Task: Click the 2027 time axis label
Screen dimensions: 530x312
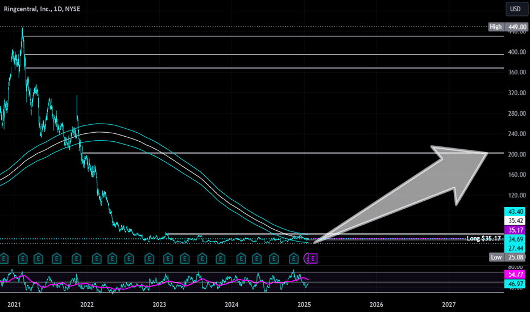Action: tap(449, 305)
